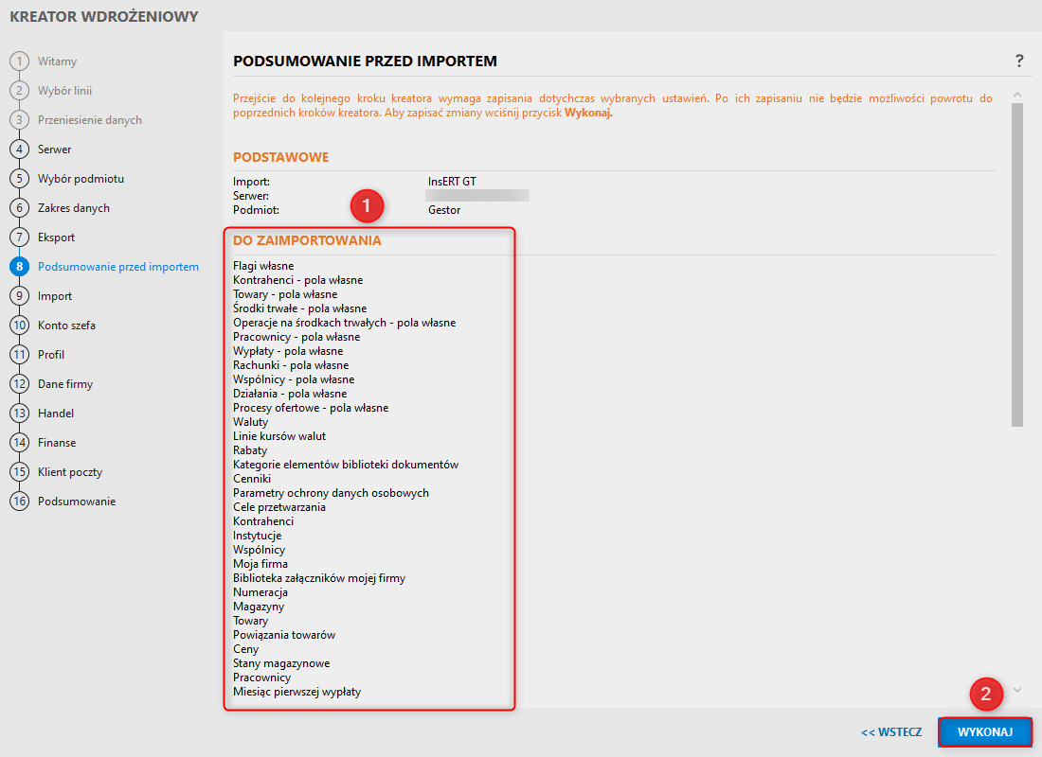Click 'Stany magazynowe' list entry

(x=281, y=662)
